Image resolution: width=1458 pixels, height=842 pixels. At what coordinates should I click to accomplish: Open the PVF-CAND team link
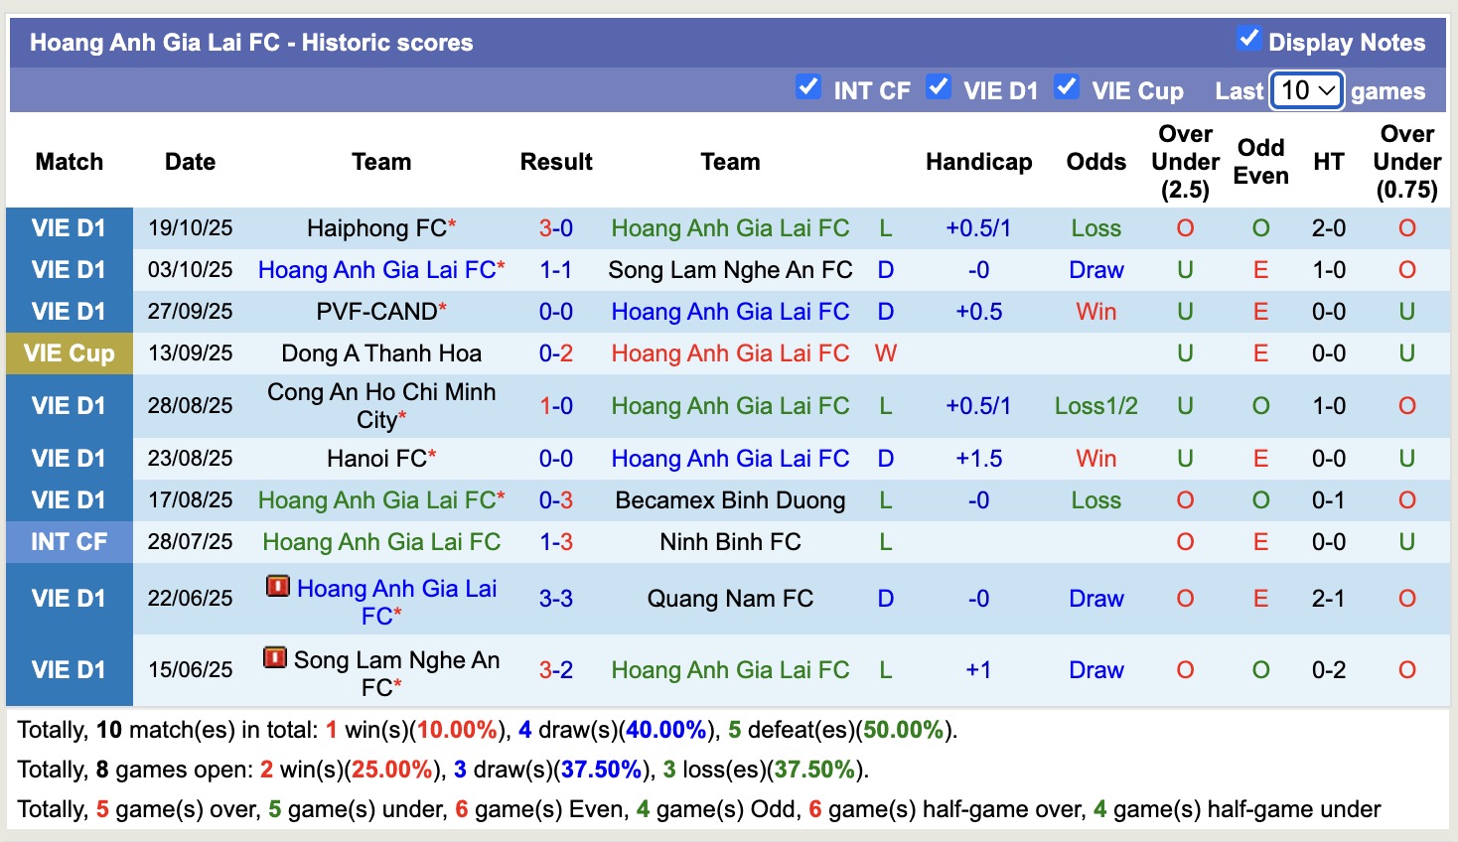pyautogui.click(x=375, y=311)
